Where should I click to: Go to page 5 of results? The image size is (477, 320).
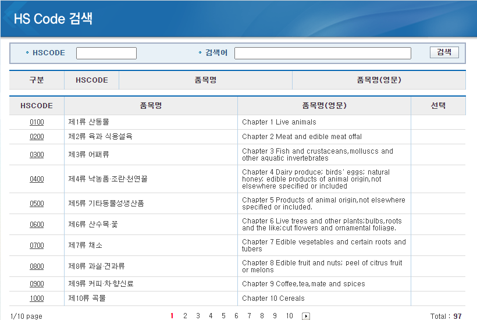tap(223, 316)
